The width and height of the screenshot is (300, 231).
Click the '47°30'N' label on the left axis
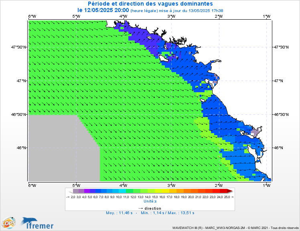pyautogui.click(x=19, y=47)
